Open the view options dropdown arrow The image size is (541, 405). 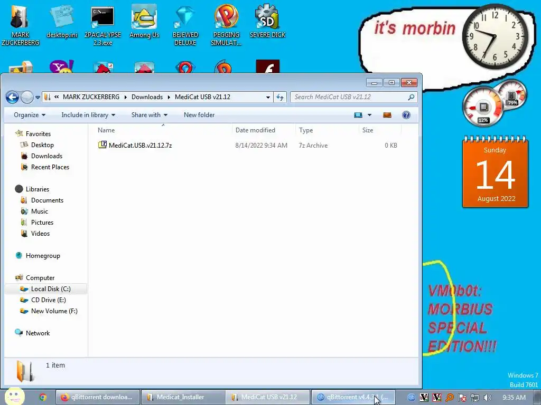[369, 115]
